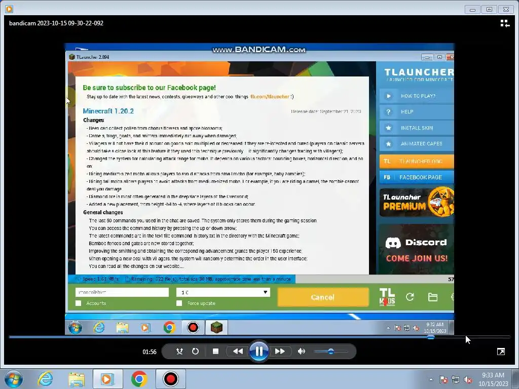Click the yellow Cancel button in TLauncher
The width and height of the screenshot is (519, 389).
pos(323,297)
